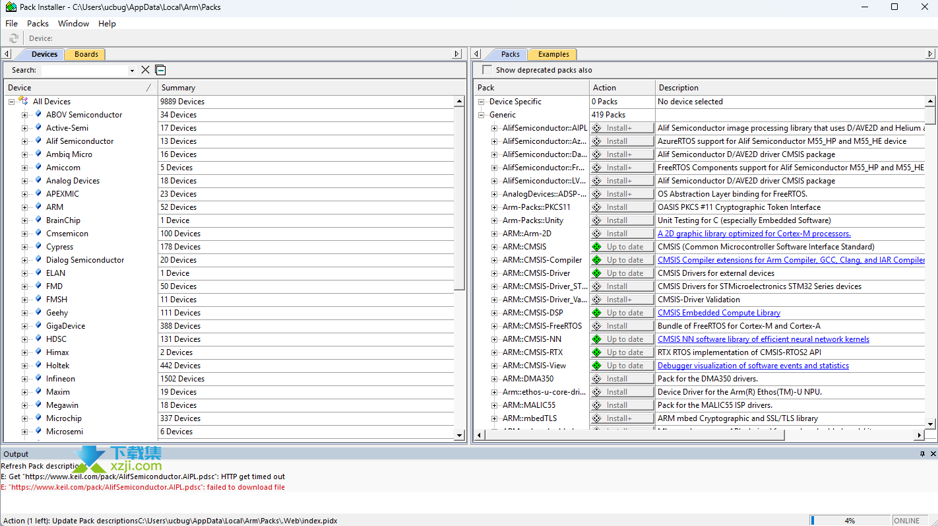Image resolution: width=938 pixels, height=526 pixels.
Task: Select the Packs tab
Action: coord(510,54)
